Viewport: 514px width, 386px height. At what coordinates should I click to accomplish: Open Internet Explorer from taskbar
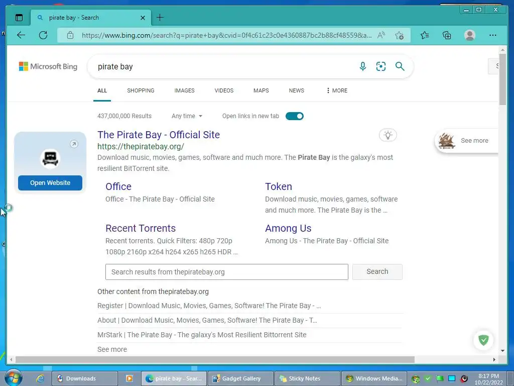click(x=40, y=378)
